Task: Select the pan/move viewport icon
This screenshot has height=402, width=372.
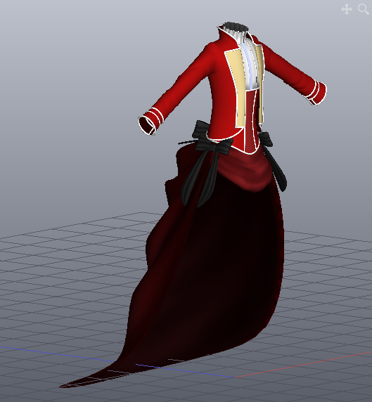Action: [x=347, y=9]
